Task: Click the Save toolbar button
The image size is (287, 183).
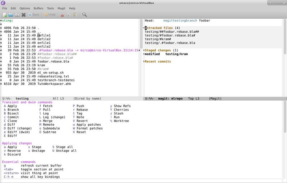Action: click(34, 15)
